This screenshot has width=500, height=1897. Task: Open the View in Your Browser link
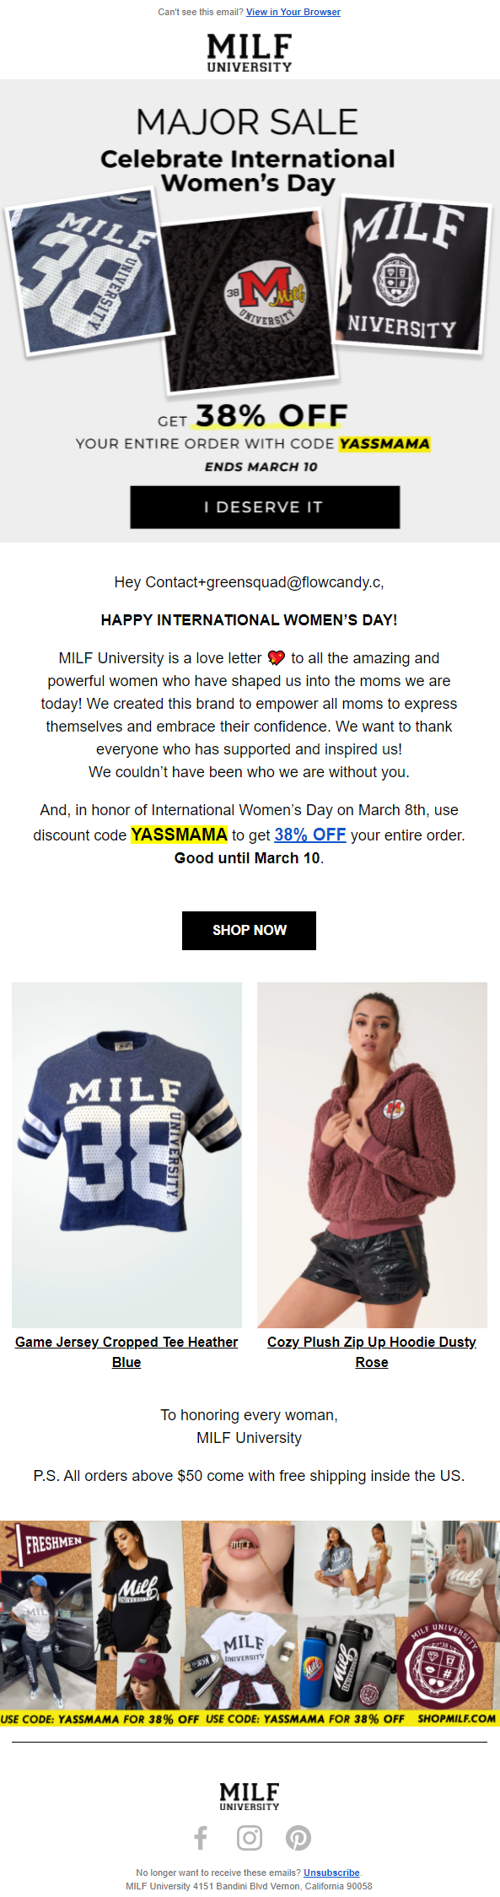293,13
